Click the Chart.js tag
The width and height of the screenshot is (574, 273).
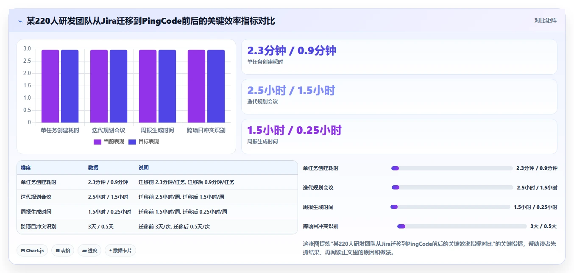(x=32, y=251)
